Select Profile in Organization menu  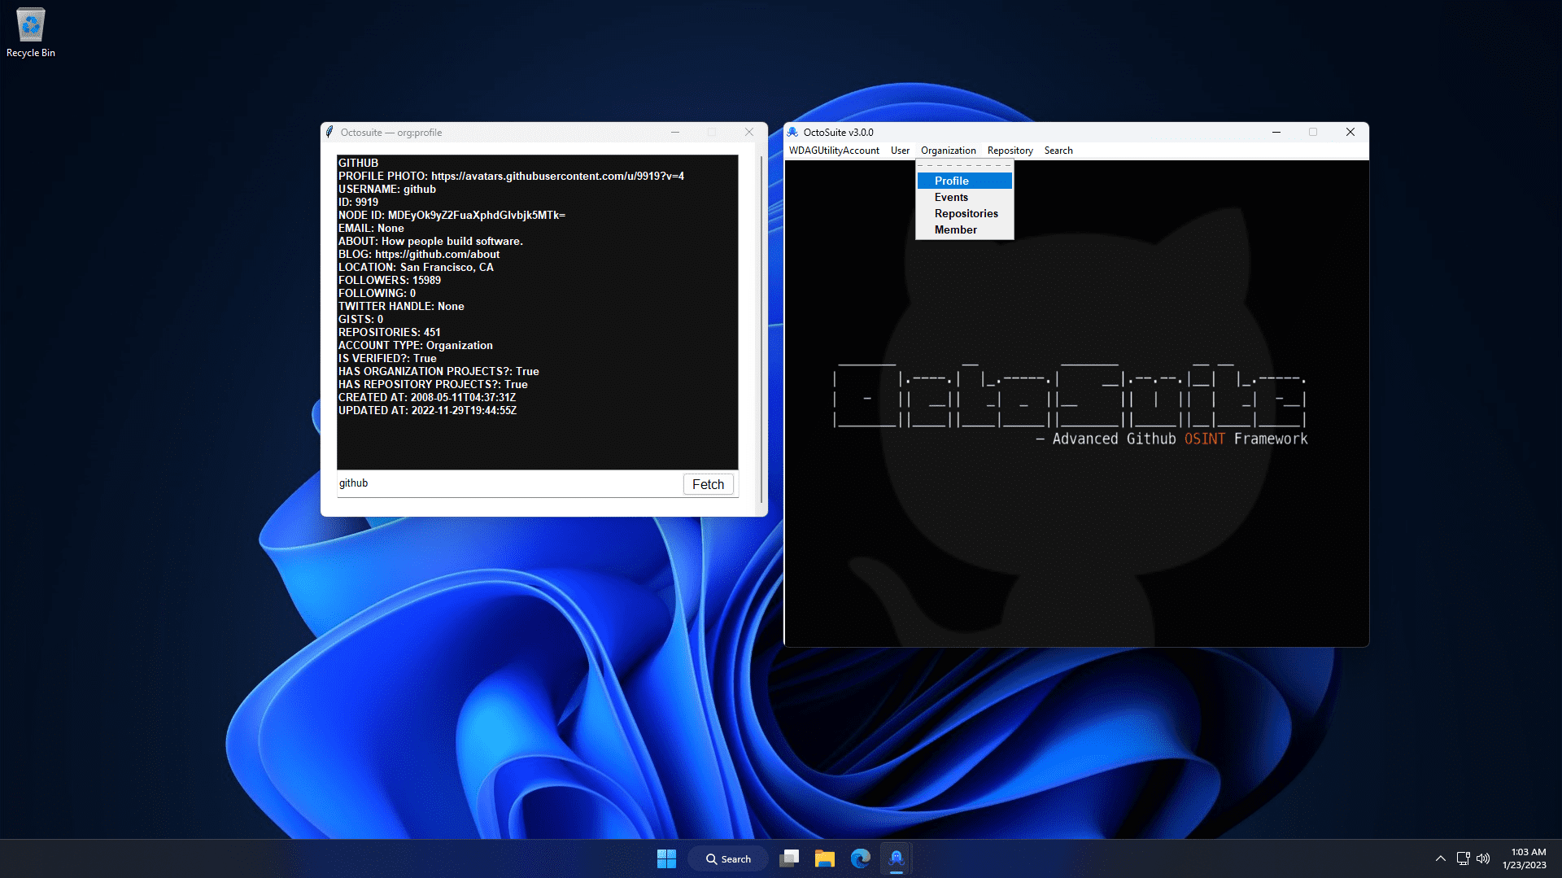[964, 181]
